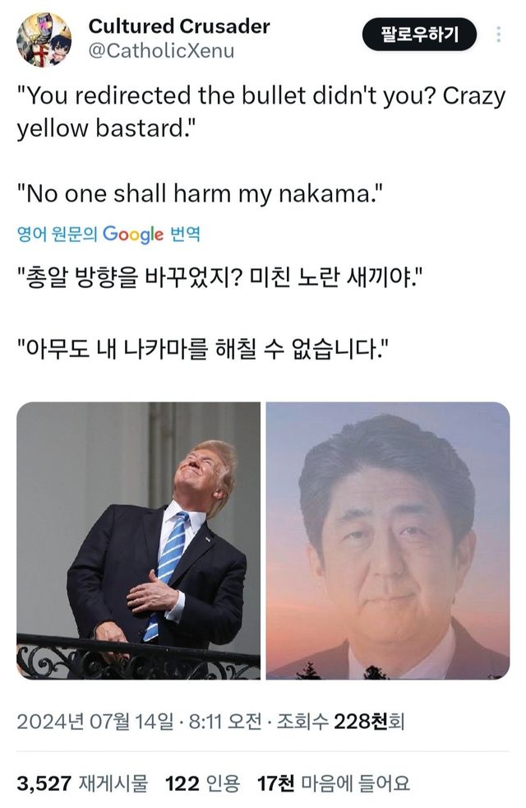The image size is (526, 808).
Task: Open the three-dot more options menu
Action: [498, 35]
